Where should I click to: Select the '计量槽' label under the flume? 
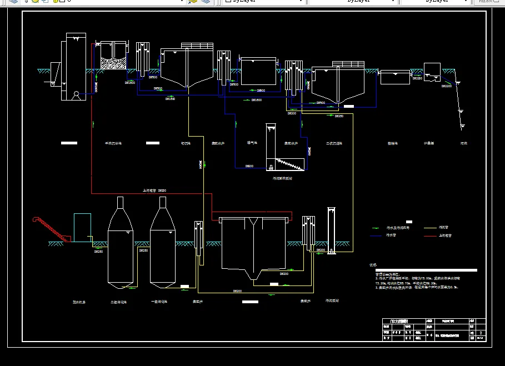(x=429, y=143)
